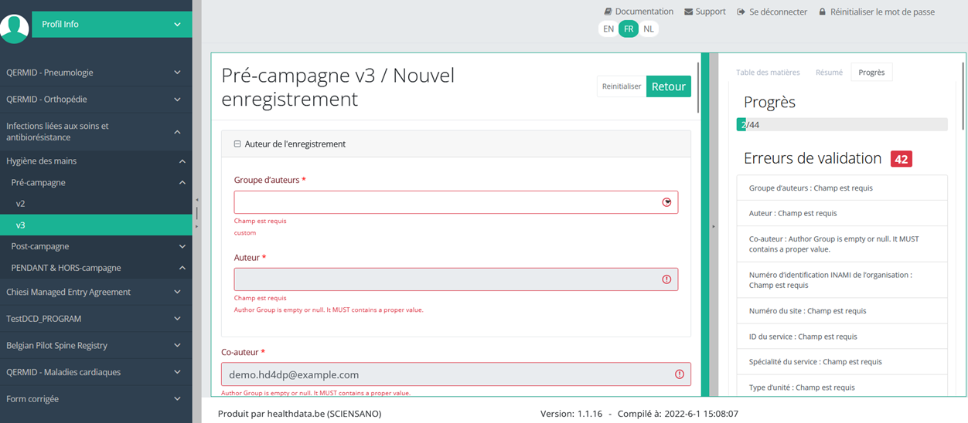Switch language to NL
The width and height of the screenshot is (968, 423).
pyautogui.click(x=648, y=29)
